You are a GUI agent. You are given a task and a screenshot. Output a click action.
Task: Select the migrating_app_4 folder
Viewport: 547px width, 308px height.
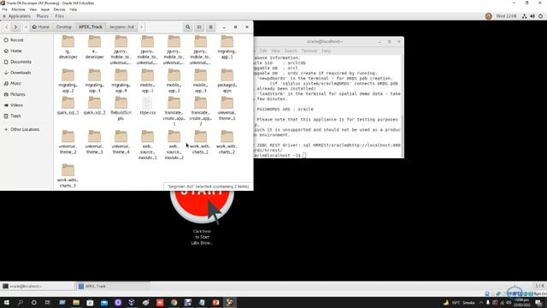point(121,80)
